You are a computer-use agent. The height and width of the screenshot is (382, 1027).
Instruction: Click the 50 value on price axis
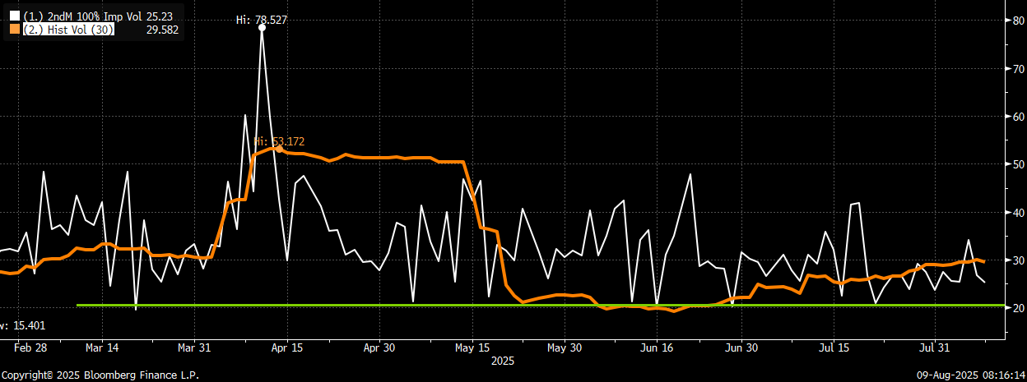click(1018, 164)
